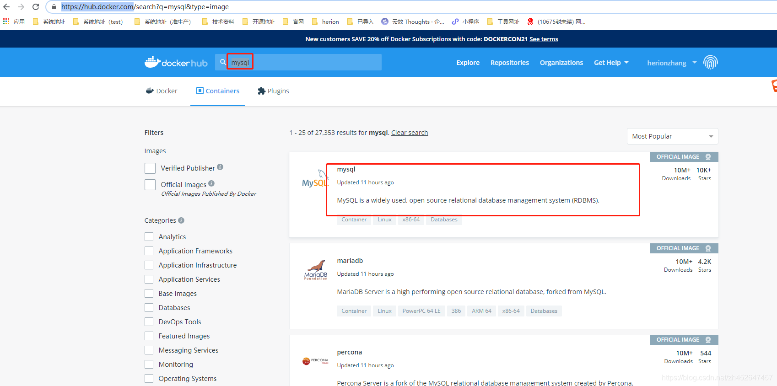Image resolution: width=777 pixels, height=386 pixels.
Task: Switch to the Docker tab
Action: point(162,91)
